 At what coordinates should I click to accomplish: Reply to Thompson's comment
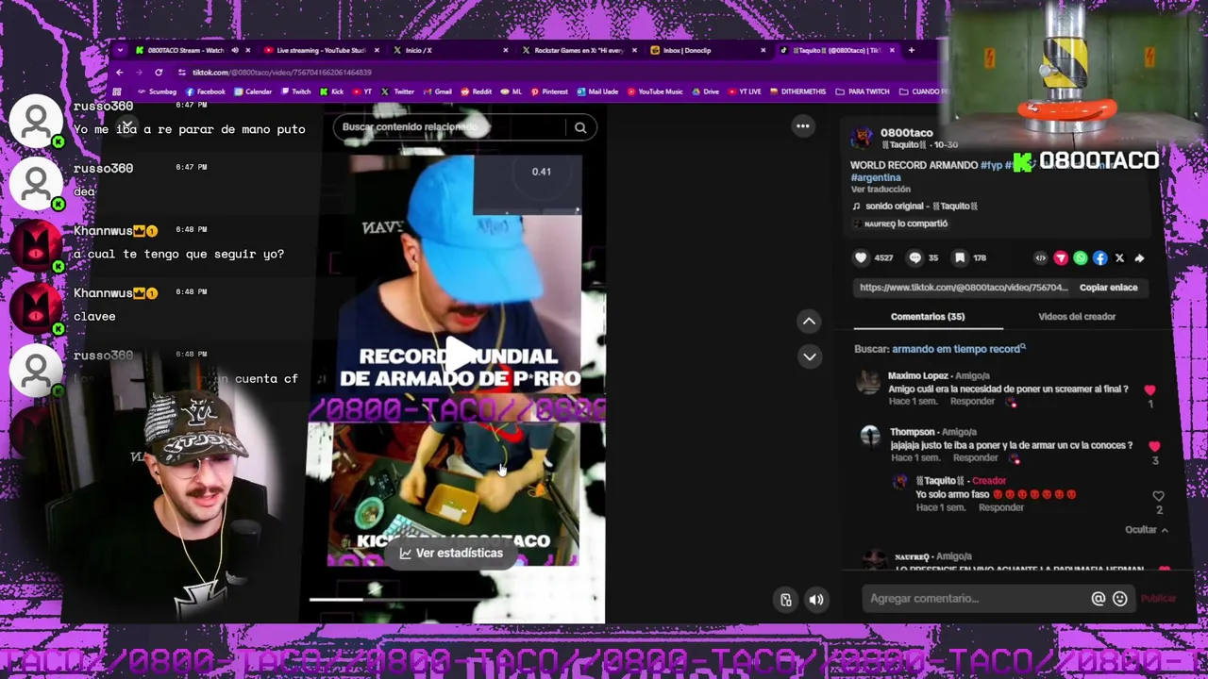pyautogui.click(x=975, y=458)
